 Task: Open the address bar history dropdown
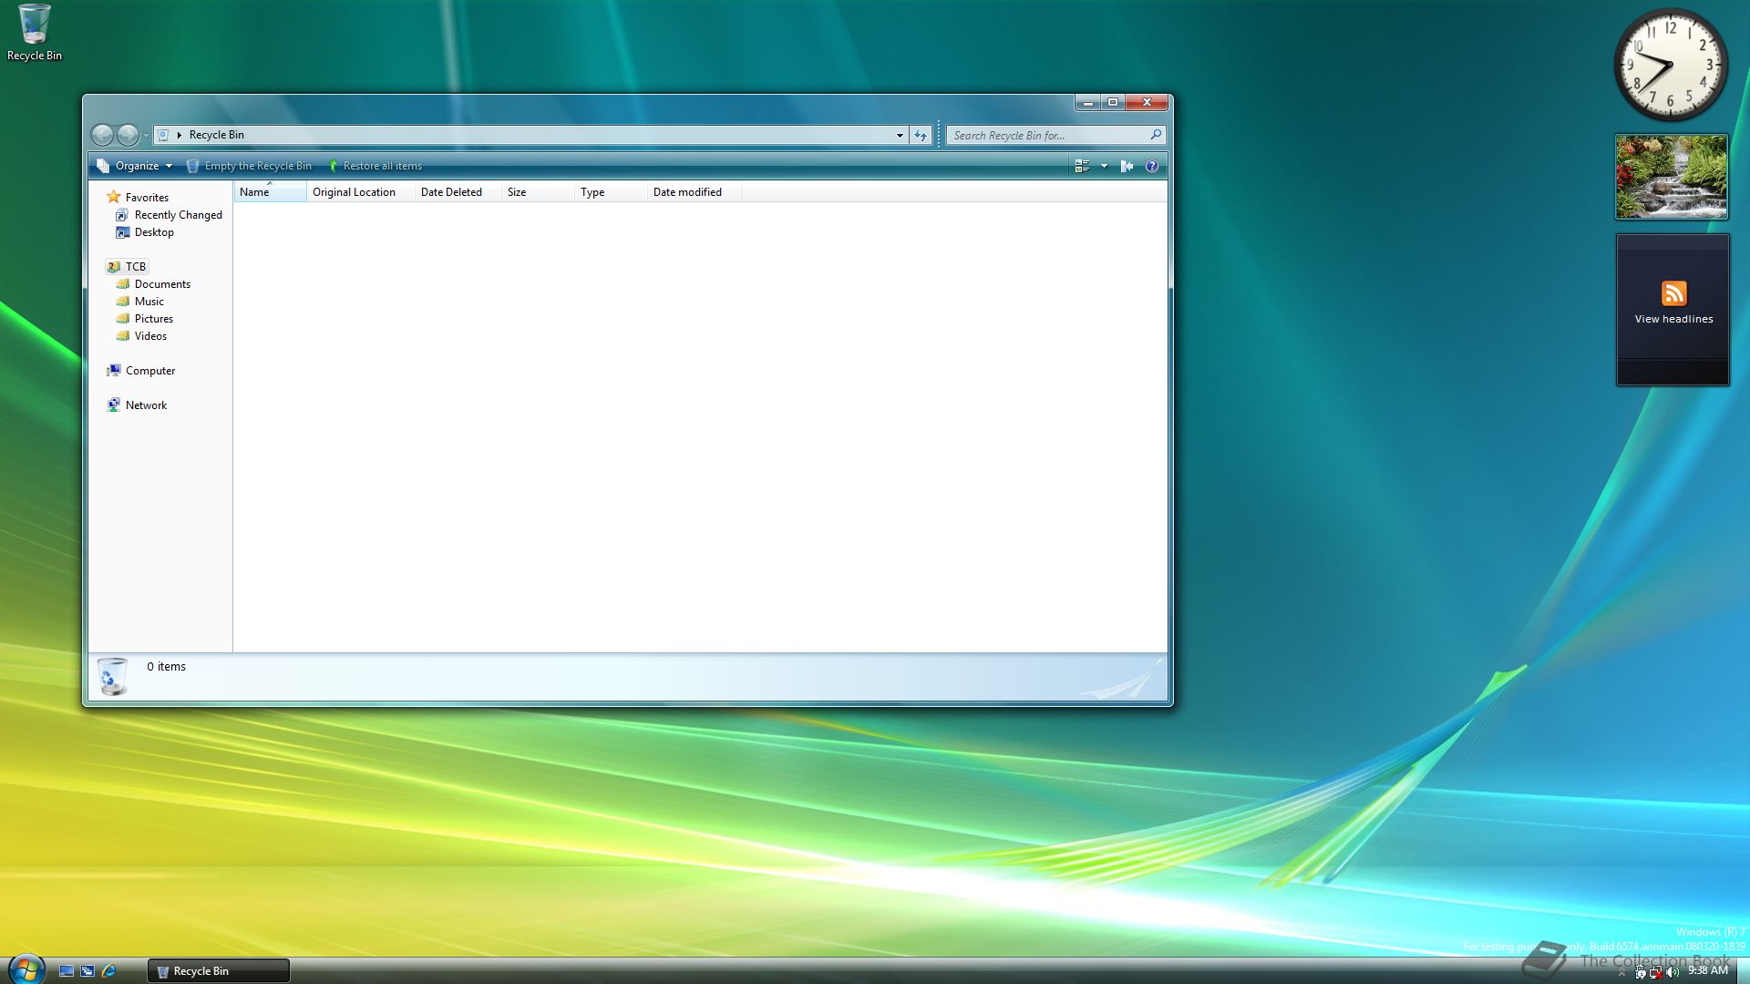pos(900,135)
